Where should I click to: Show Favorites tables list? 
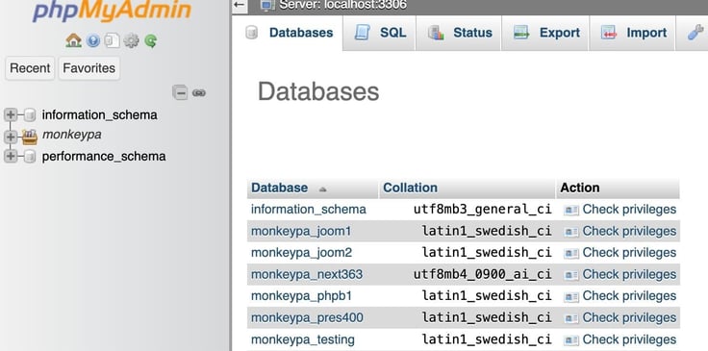click(88, 68)
